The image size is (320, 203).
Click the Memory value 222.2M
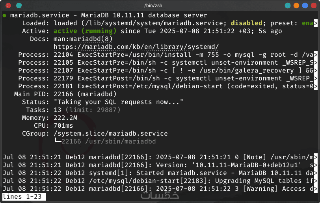tap(65, 118)
